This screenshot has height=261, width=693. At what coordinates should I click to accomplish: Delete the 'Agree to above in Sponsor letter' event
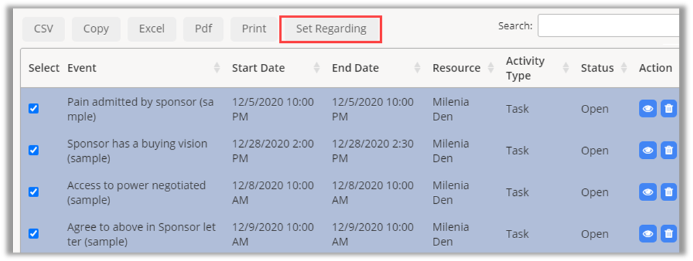(668, 234)
